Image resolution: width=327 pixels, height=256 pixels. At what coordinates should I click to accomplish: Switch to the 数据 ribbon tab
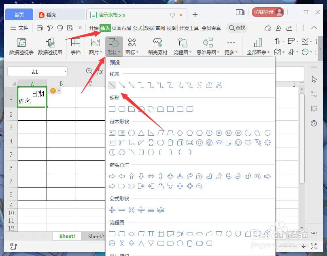click(149, 28)
